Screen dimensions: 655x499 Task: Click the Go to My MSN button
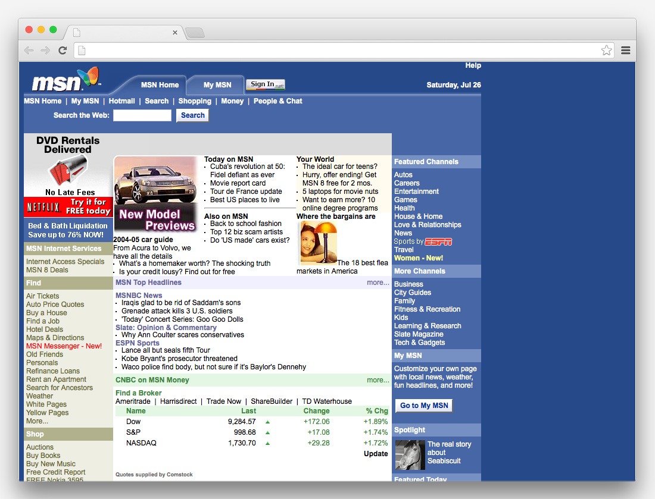(x=424, y=406)
